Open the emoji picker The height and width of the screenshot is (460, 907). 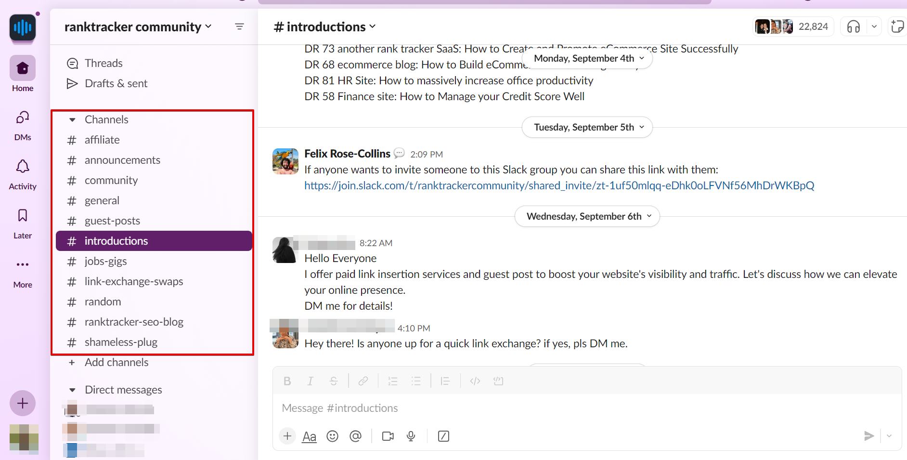click(332, 436)
